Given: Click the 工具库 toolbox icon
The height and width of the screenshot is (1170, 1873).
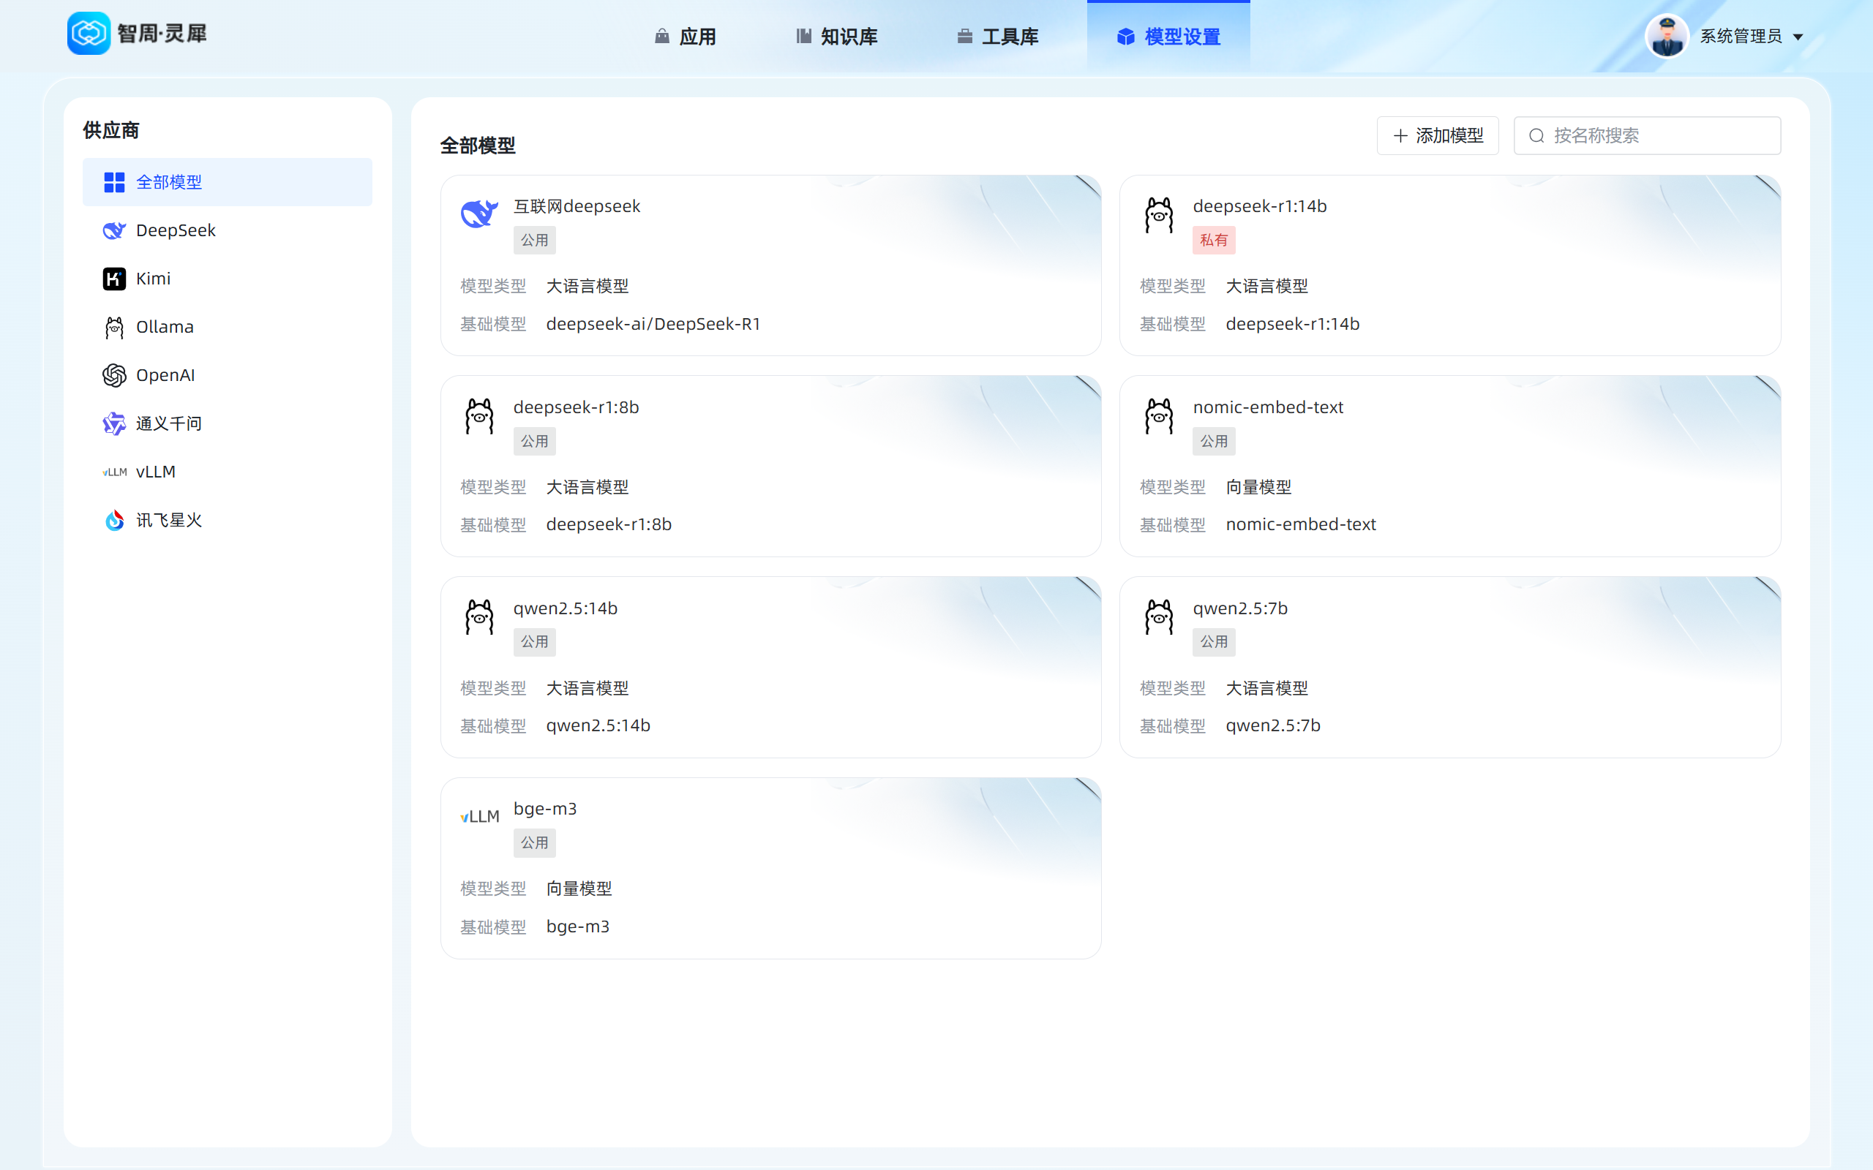Looking at the screenshot, I should [964, 37].
